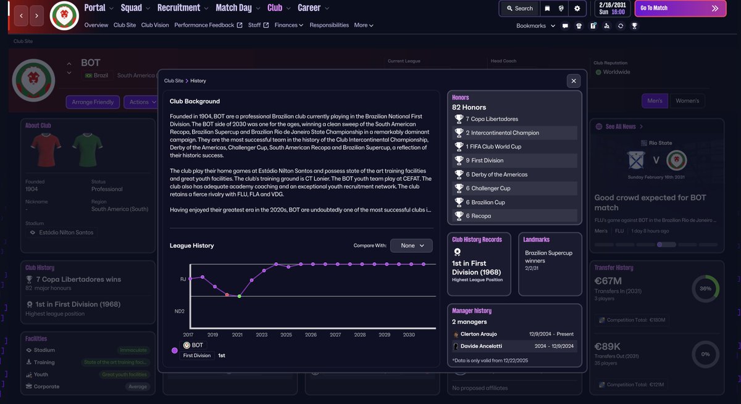
Task: Open the bookmark flag icon beside Search
Action: coord(547,9)
